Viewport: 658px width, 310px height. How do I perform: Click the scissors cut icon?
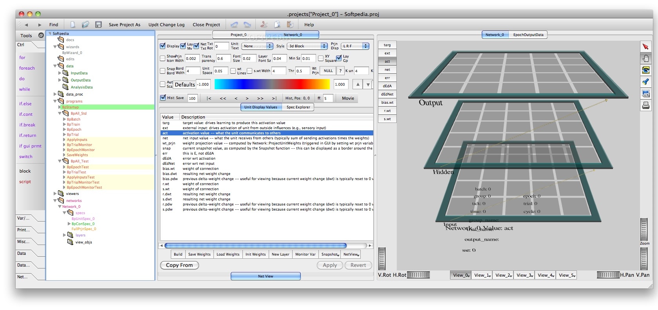[x=264, y=25]
